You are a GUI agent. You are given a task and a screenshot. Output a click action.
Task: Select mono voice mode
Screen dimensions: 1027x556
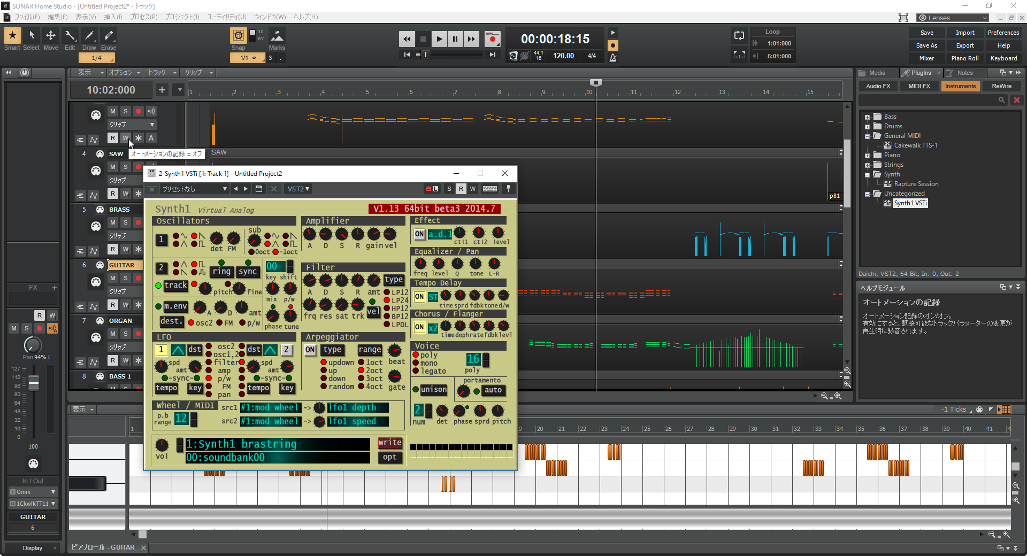(x=416, y=363)
